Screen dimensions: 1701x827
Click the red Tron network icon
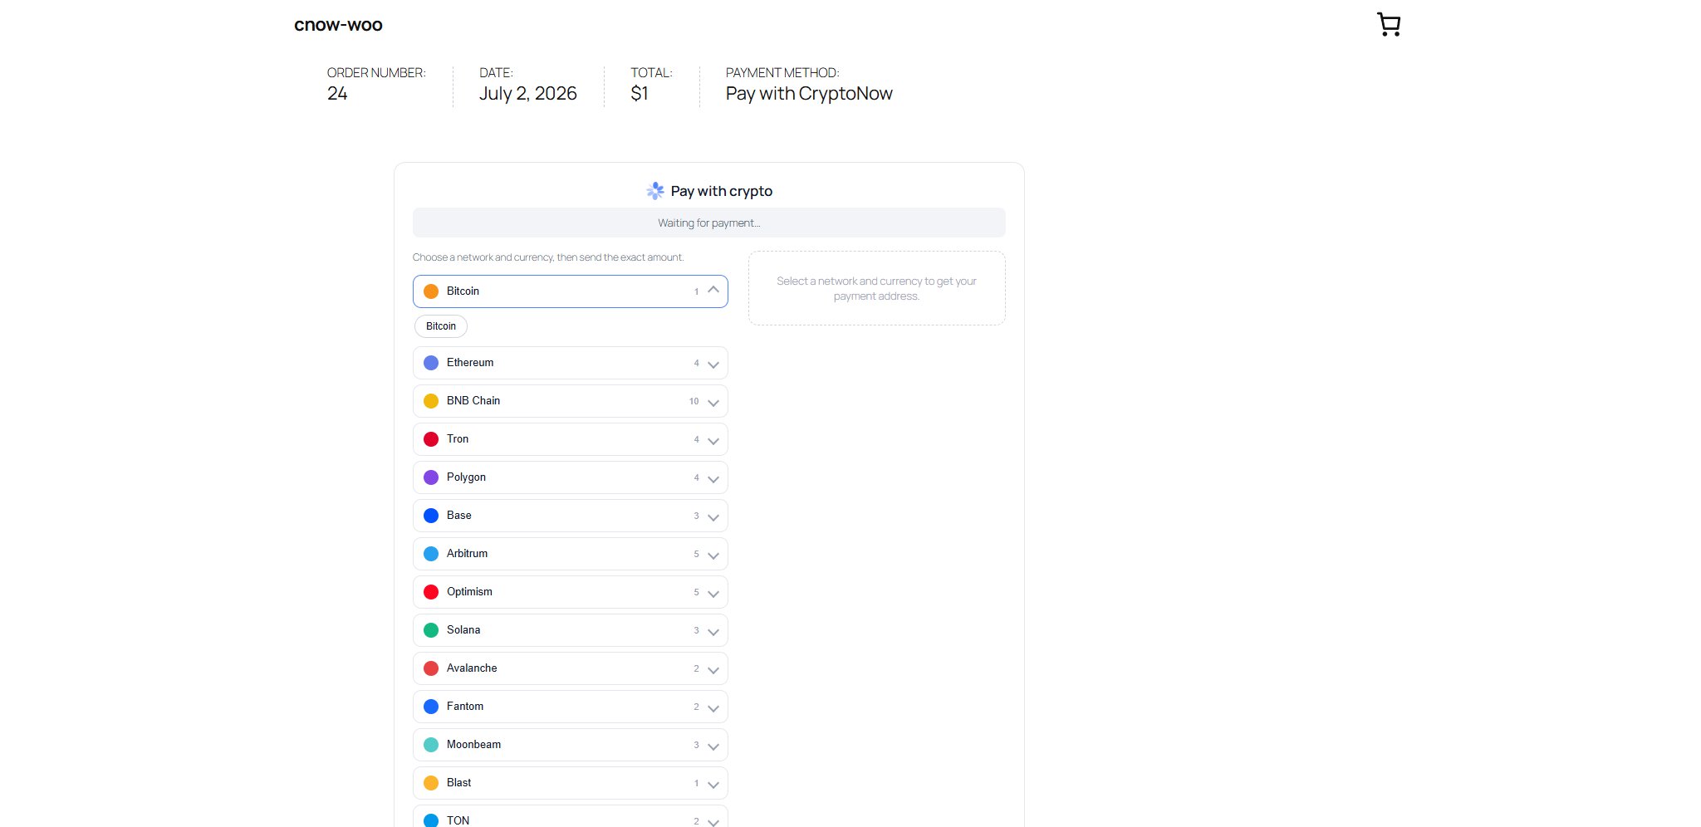click(431, 439)
